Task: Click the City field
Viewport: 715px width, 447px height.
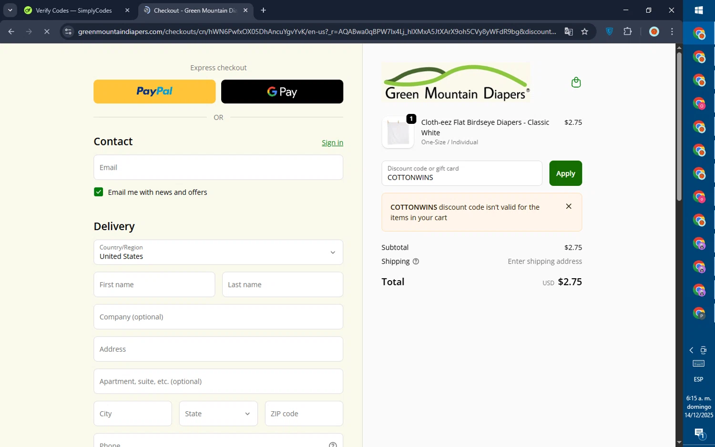Action: [133, 414]
